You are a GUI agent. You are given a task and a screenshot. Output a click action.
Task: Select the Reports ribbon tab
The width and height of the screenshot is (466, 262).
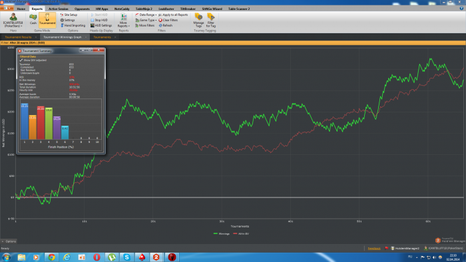37,9
